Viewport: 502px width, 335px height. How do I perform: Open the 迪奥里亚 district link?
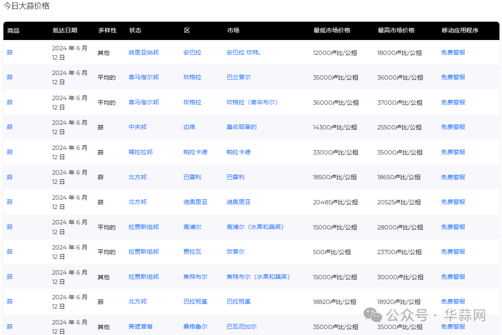pos(195,201)
